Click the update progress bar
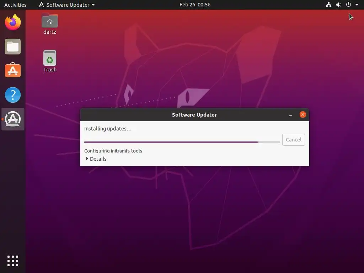 pyautogui.click(x=182, y=142)
